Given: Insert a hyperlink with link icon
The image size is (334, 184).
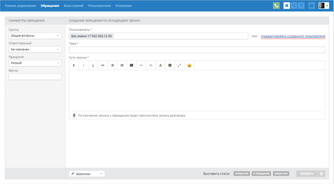Looking at the screenshot, I should (x=103, y=65).
